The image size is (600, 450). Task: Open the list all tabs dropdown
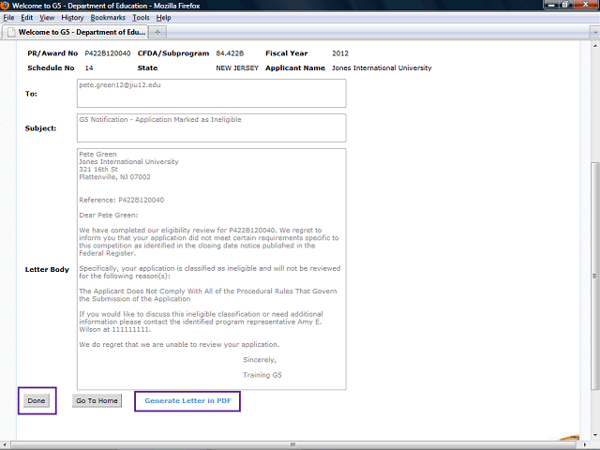point(594,33)
